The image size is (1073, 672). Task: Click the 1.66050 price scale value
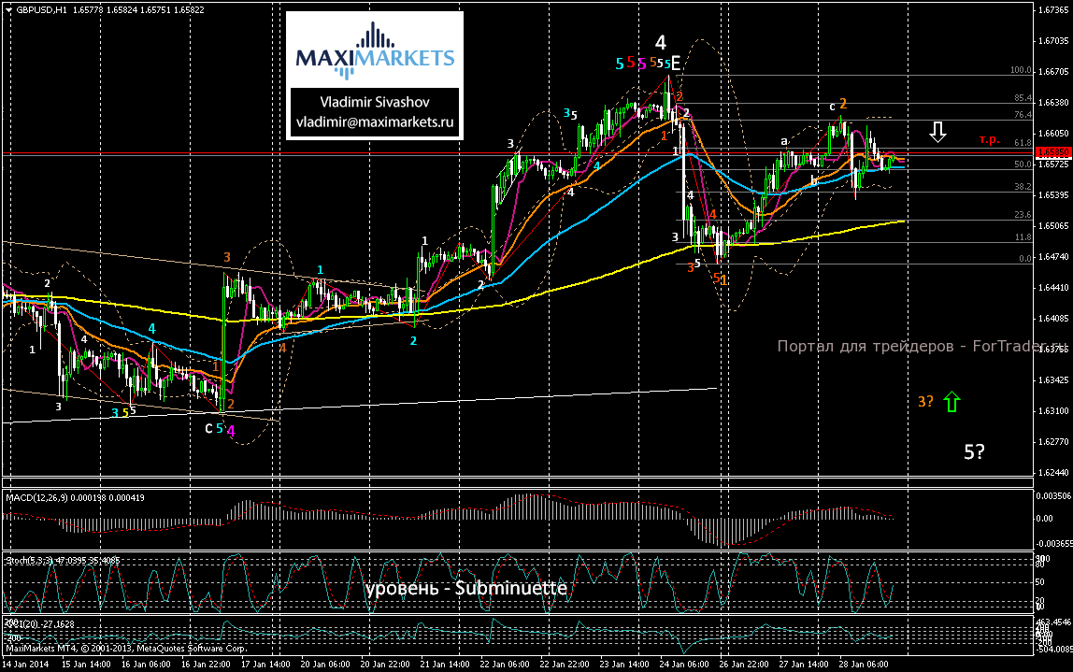click(x=1054, y=133)
